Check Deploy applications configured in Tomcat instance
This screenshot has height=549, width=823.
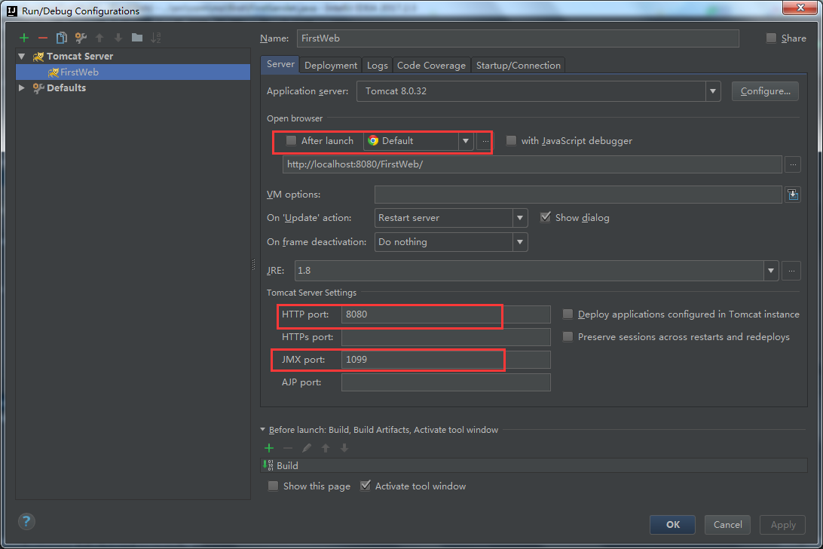point(568,314)
